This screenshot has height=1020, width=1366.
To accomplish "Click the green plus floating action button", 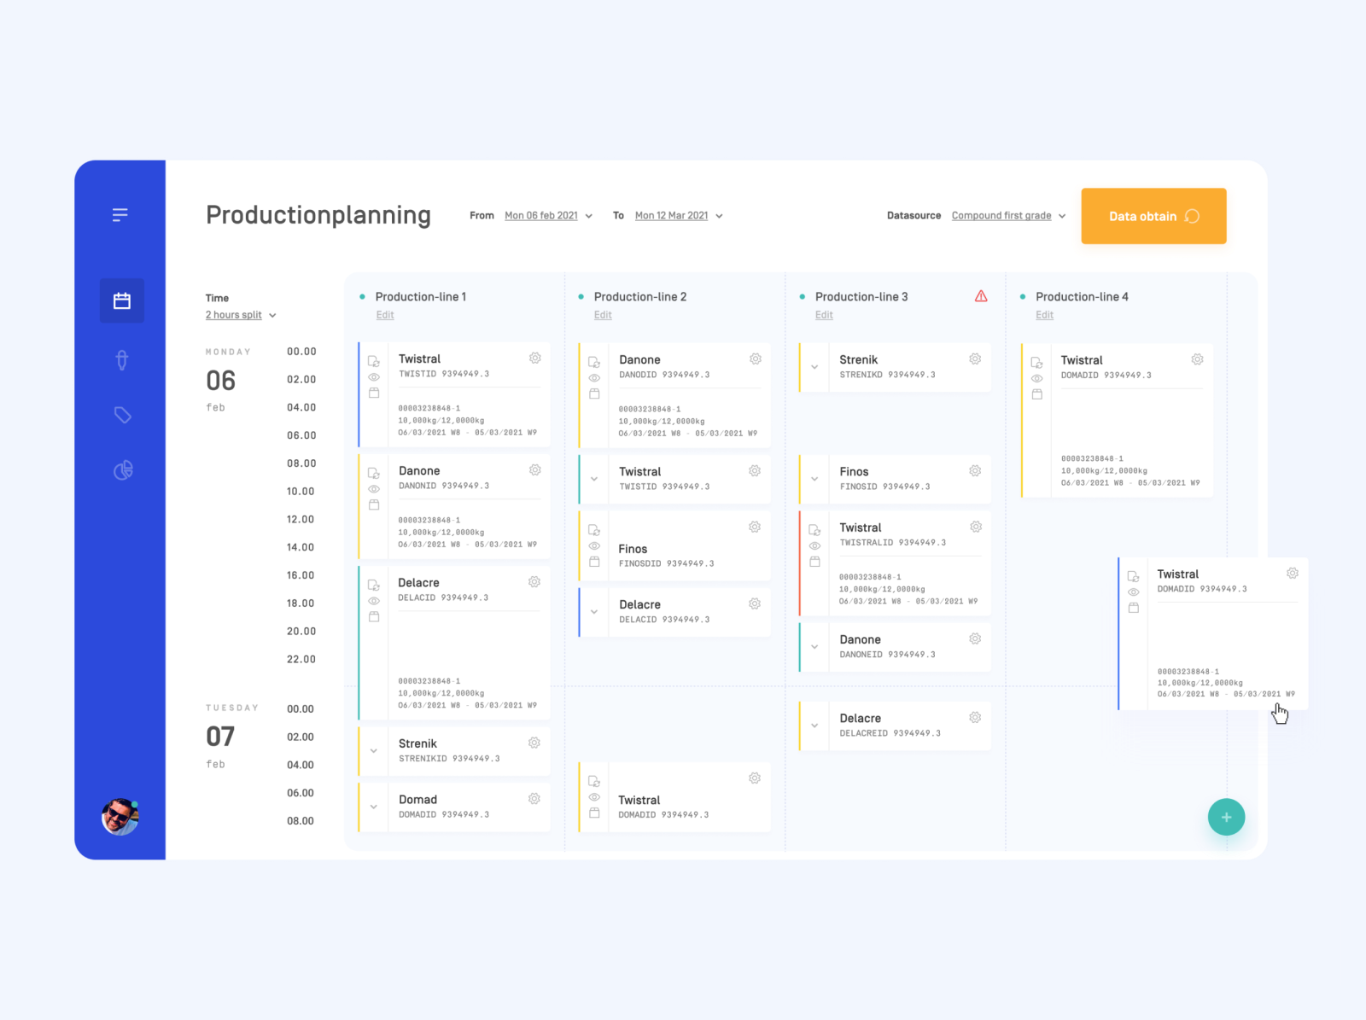I will coord(1227,817).
